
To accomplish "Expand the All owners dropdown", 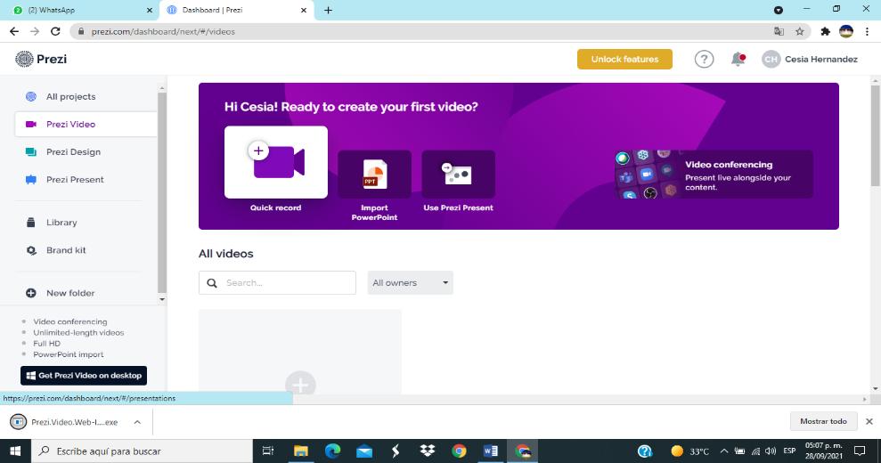I will (410, 282).
